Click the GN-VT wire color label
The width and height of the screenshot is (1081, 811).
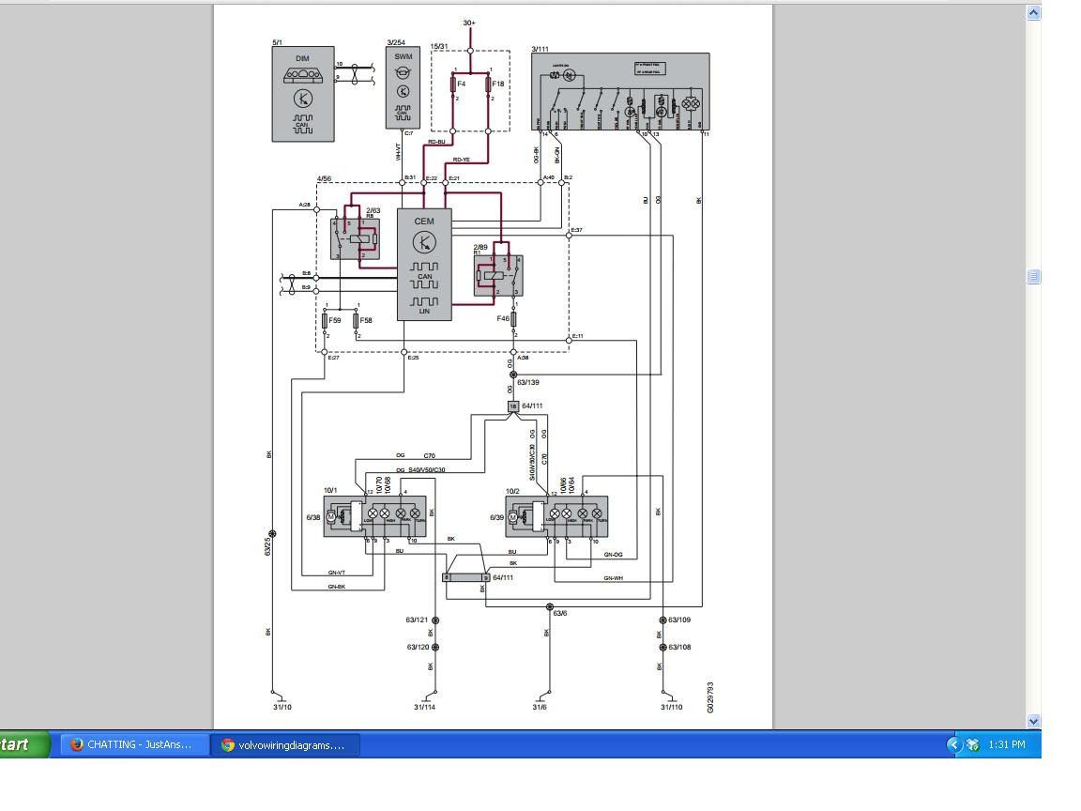coord(337,573)
